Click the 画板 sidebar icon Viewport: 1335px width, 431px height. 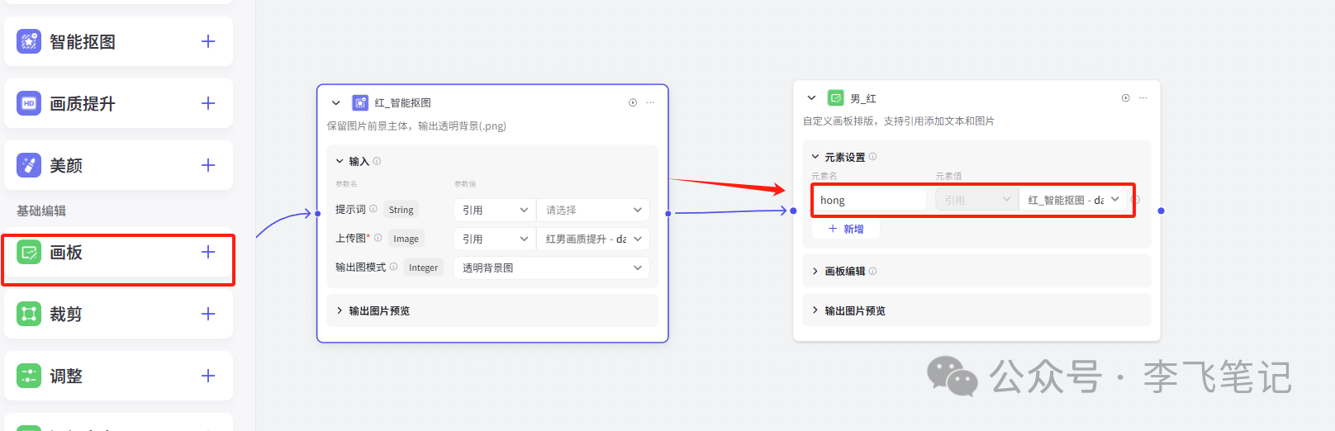(29, 252)
